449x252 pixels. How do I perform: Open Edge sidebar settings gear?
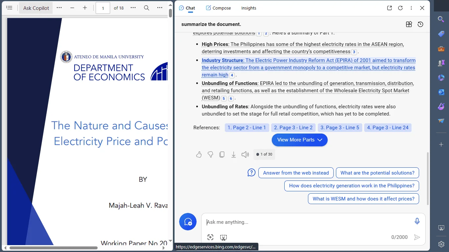[441, 244]
